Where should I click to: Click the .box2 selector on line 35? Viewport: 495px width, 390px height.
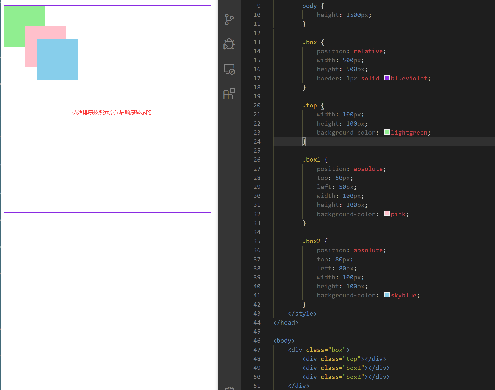point(311,241)
